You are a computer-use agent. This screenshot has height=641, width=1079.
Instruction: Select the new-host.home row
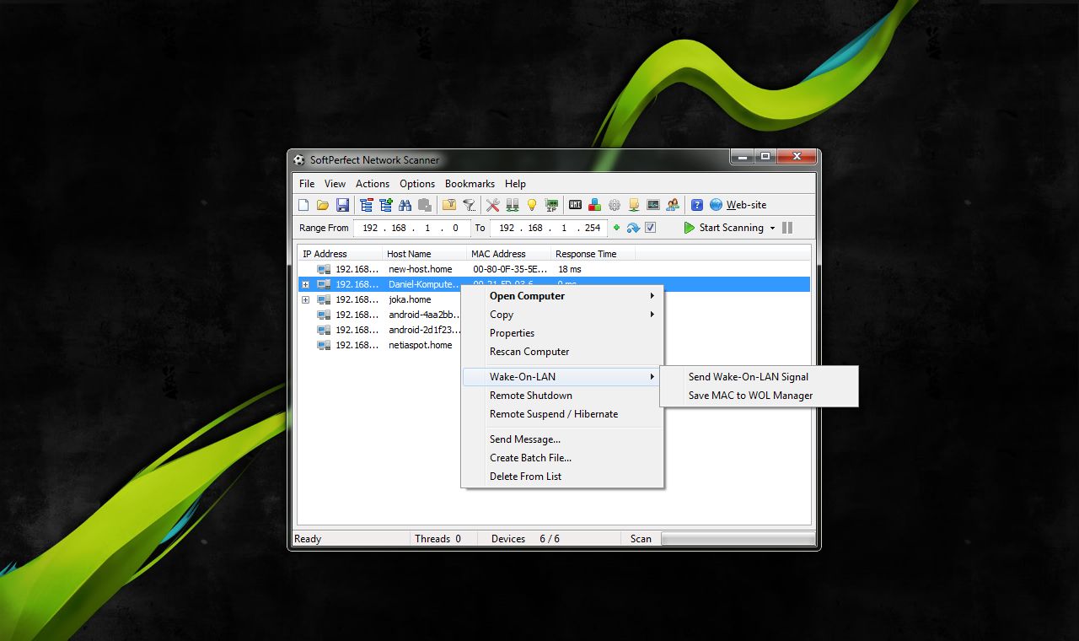554,269
